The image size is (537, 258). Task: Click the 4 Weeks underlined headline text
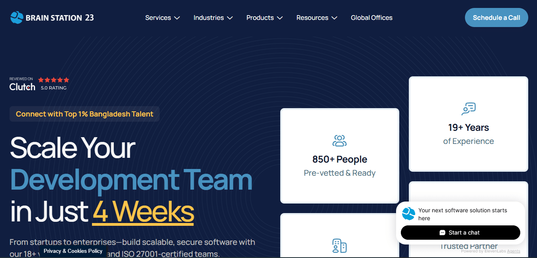[x=143, y=211]
